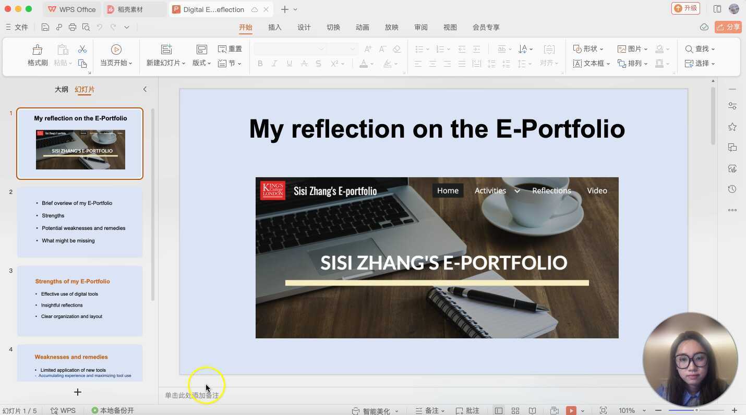This screenshot has height=415, width=746.
Task: Toggle italic formatting
Action: coord(274,63)
